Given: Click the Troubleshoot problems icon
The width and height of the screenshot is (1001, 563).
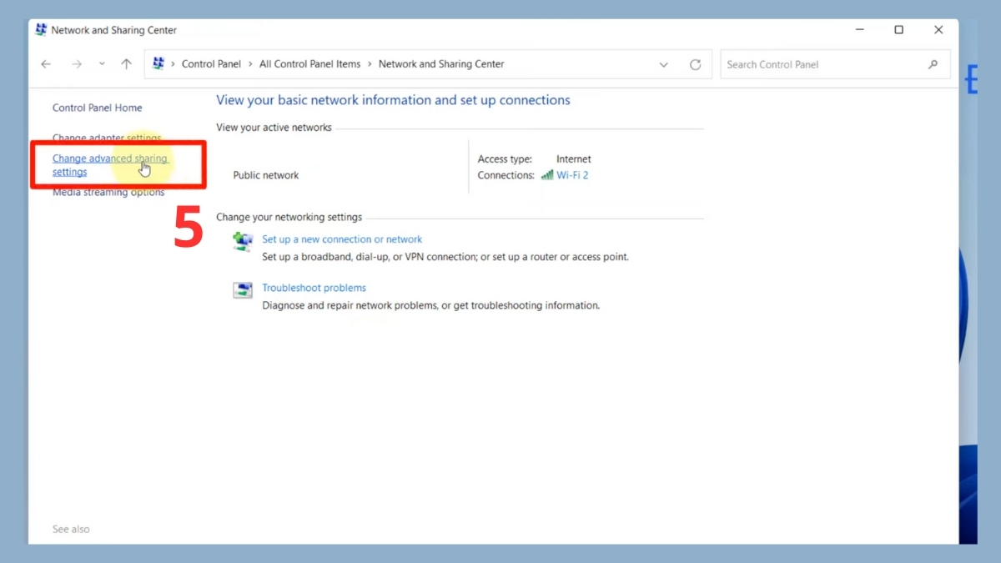Looking at the screenshot, I should [243, 290].
